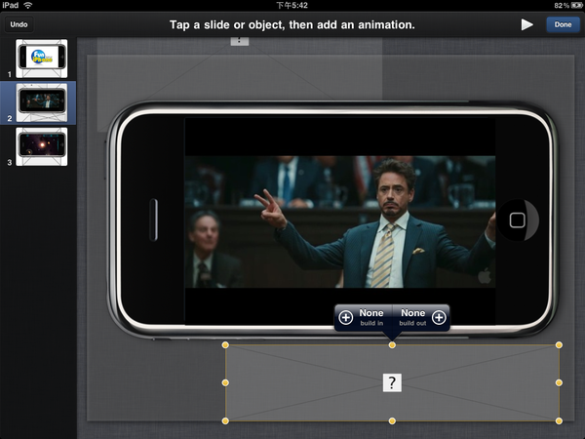
Task: Add a build in animation with plus icon
Action: click(x=345, y=317)
